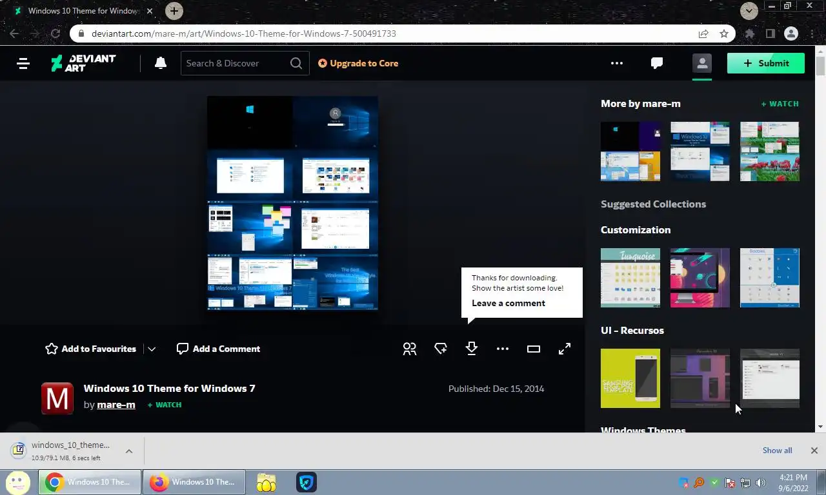Close the downloads bar
Screen dimensions: 826x495
814,451
